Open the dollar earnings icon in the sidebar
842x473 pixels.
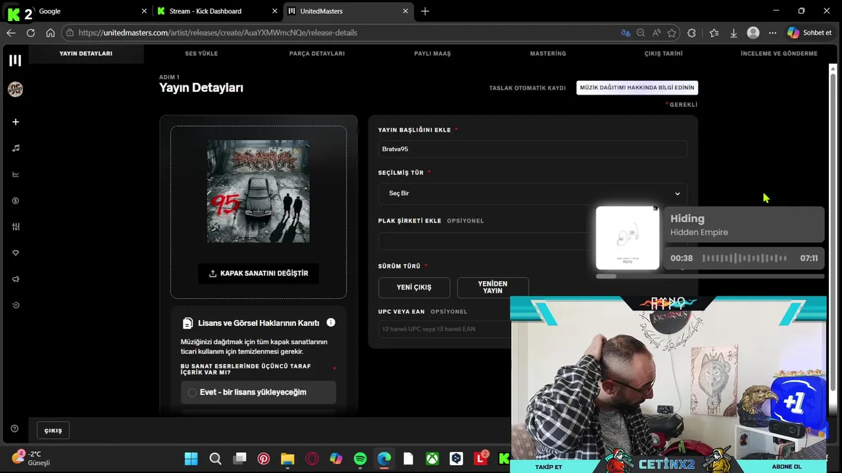pyautogui.click(x=15, y=200)
